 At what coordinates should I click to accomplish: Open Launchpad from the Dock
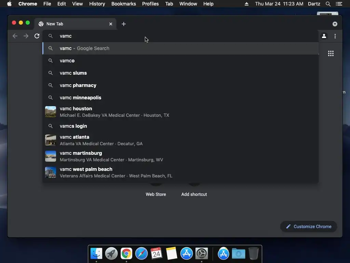pyautogui.click(x=111, y=254)
